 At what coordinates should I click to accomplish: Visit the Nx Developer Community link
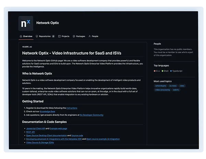pyautogui.click(x=91, y=115)
